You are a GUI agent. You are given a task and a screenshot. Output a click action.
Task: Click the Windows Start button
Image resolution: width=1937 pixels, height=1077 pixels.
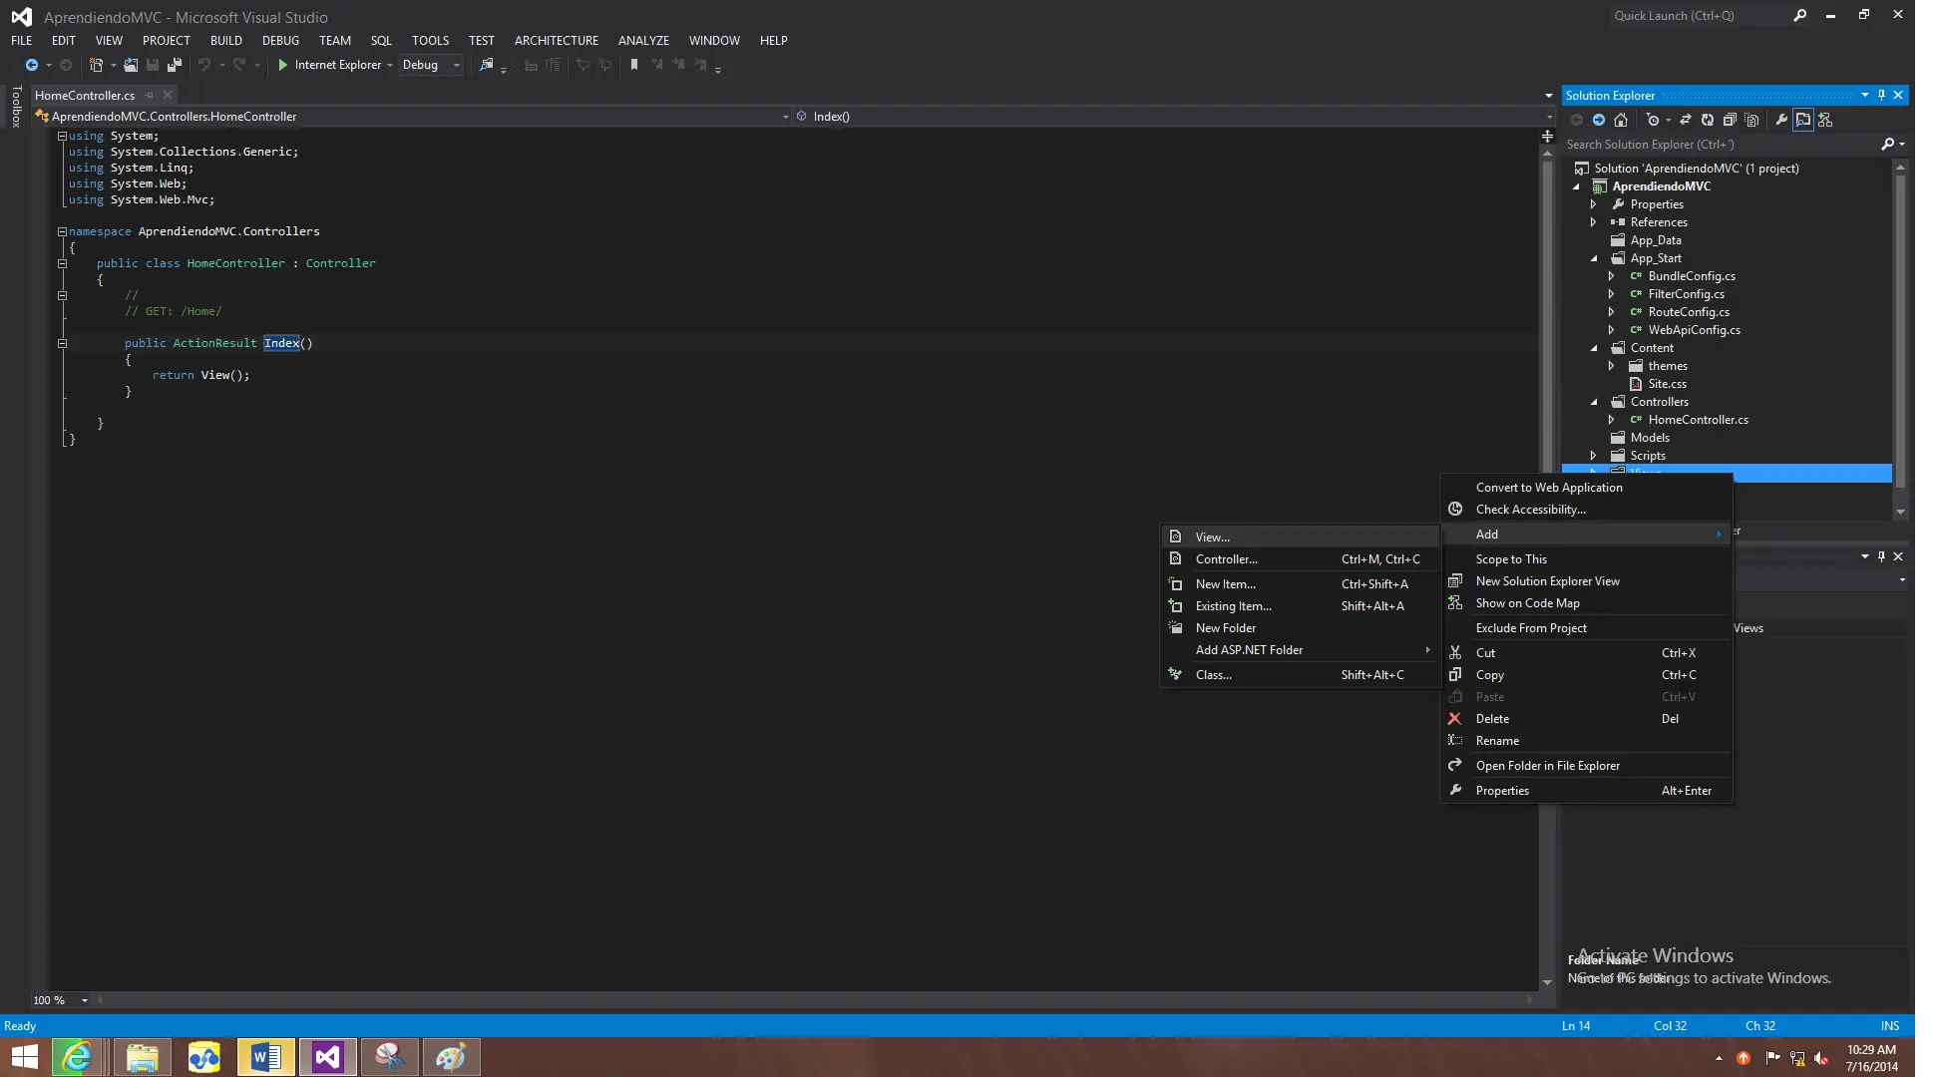(24, 1057)
